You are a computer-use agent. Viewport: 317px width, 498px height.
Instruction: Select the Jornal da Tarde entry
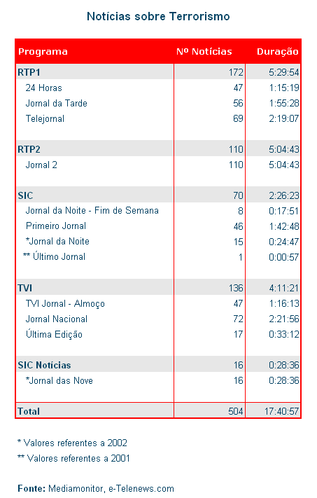click(x=56, y=103)
